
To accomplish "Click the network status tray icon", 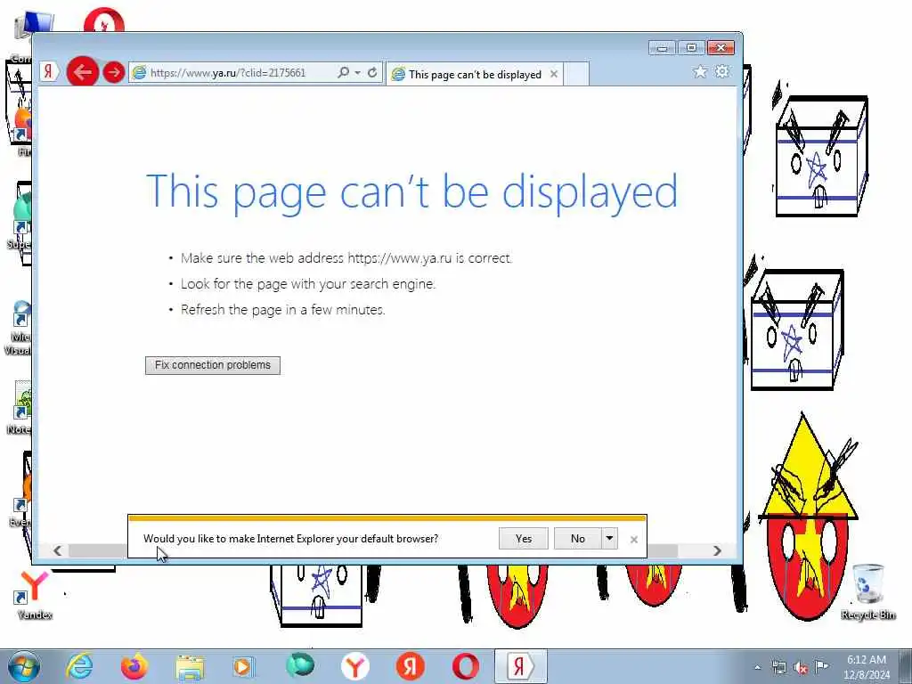I will pos(778,668).
